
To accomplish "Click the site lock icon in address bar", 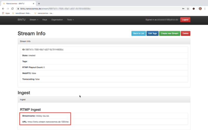I will pyautogui.click(x=18, y=9).
